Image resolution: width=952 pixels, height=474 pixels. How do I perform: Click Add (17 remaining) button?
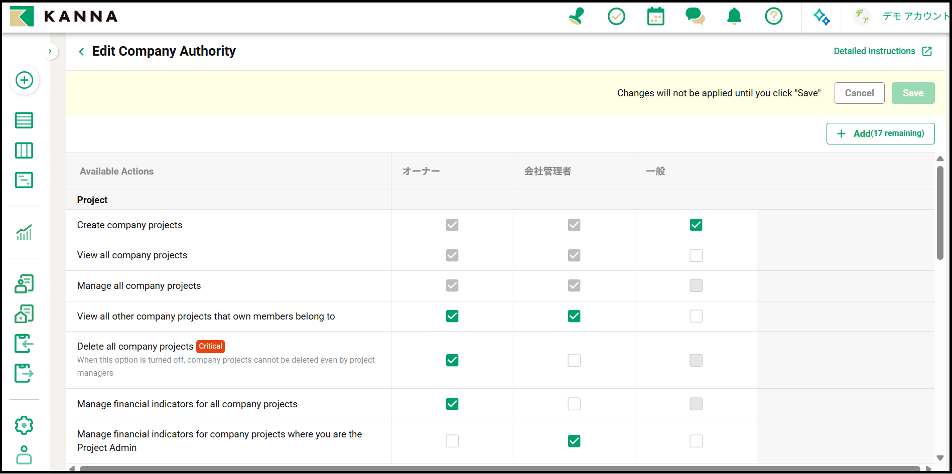tap(880, 133)
